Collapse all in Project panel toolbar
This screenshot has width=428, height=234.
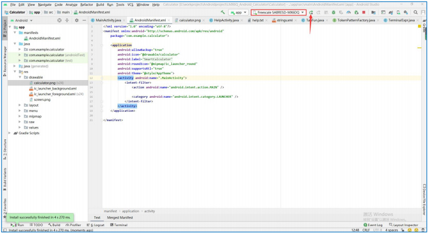point(68,20)
